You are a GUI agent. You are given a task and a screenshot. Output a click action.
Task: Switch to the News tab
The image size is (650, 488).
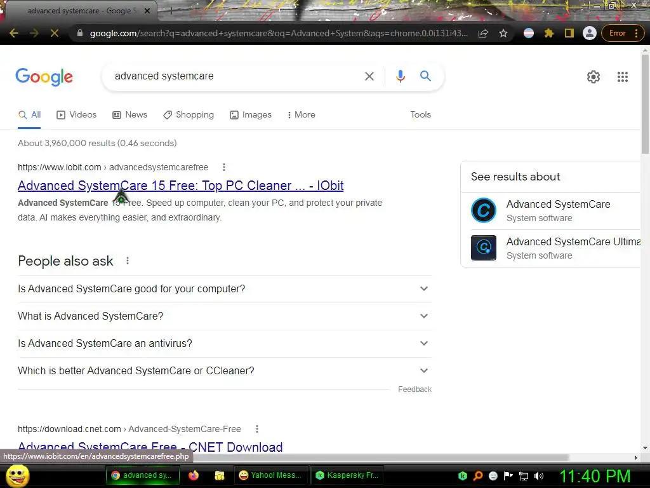pyautogui.click(x=129, y=115)
